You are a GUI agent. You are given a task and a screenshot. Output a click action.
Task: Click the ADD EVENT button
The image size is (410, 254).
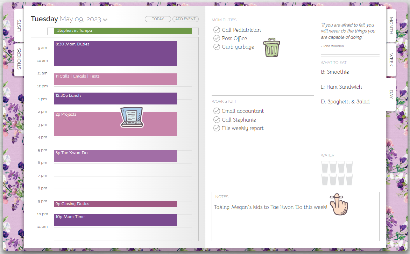(x=185, y=19)
